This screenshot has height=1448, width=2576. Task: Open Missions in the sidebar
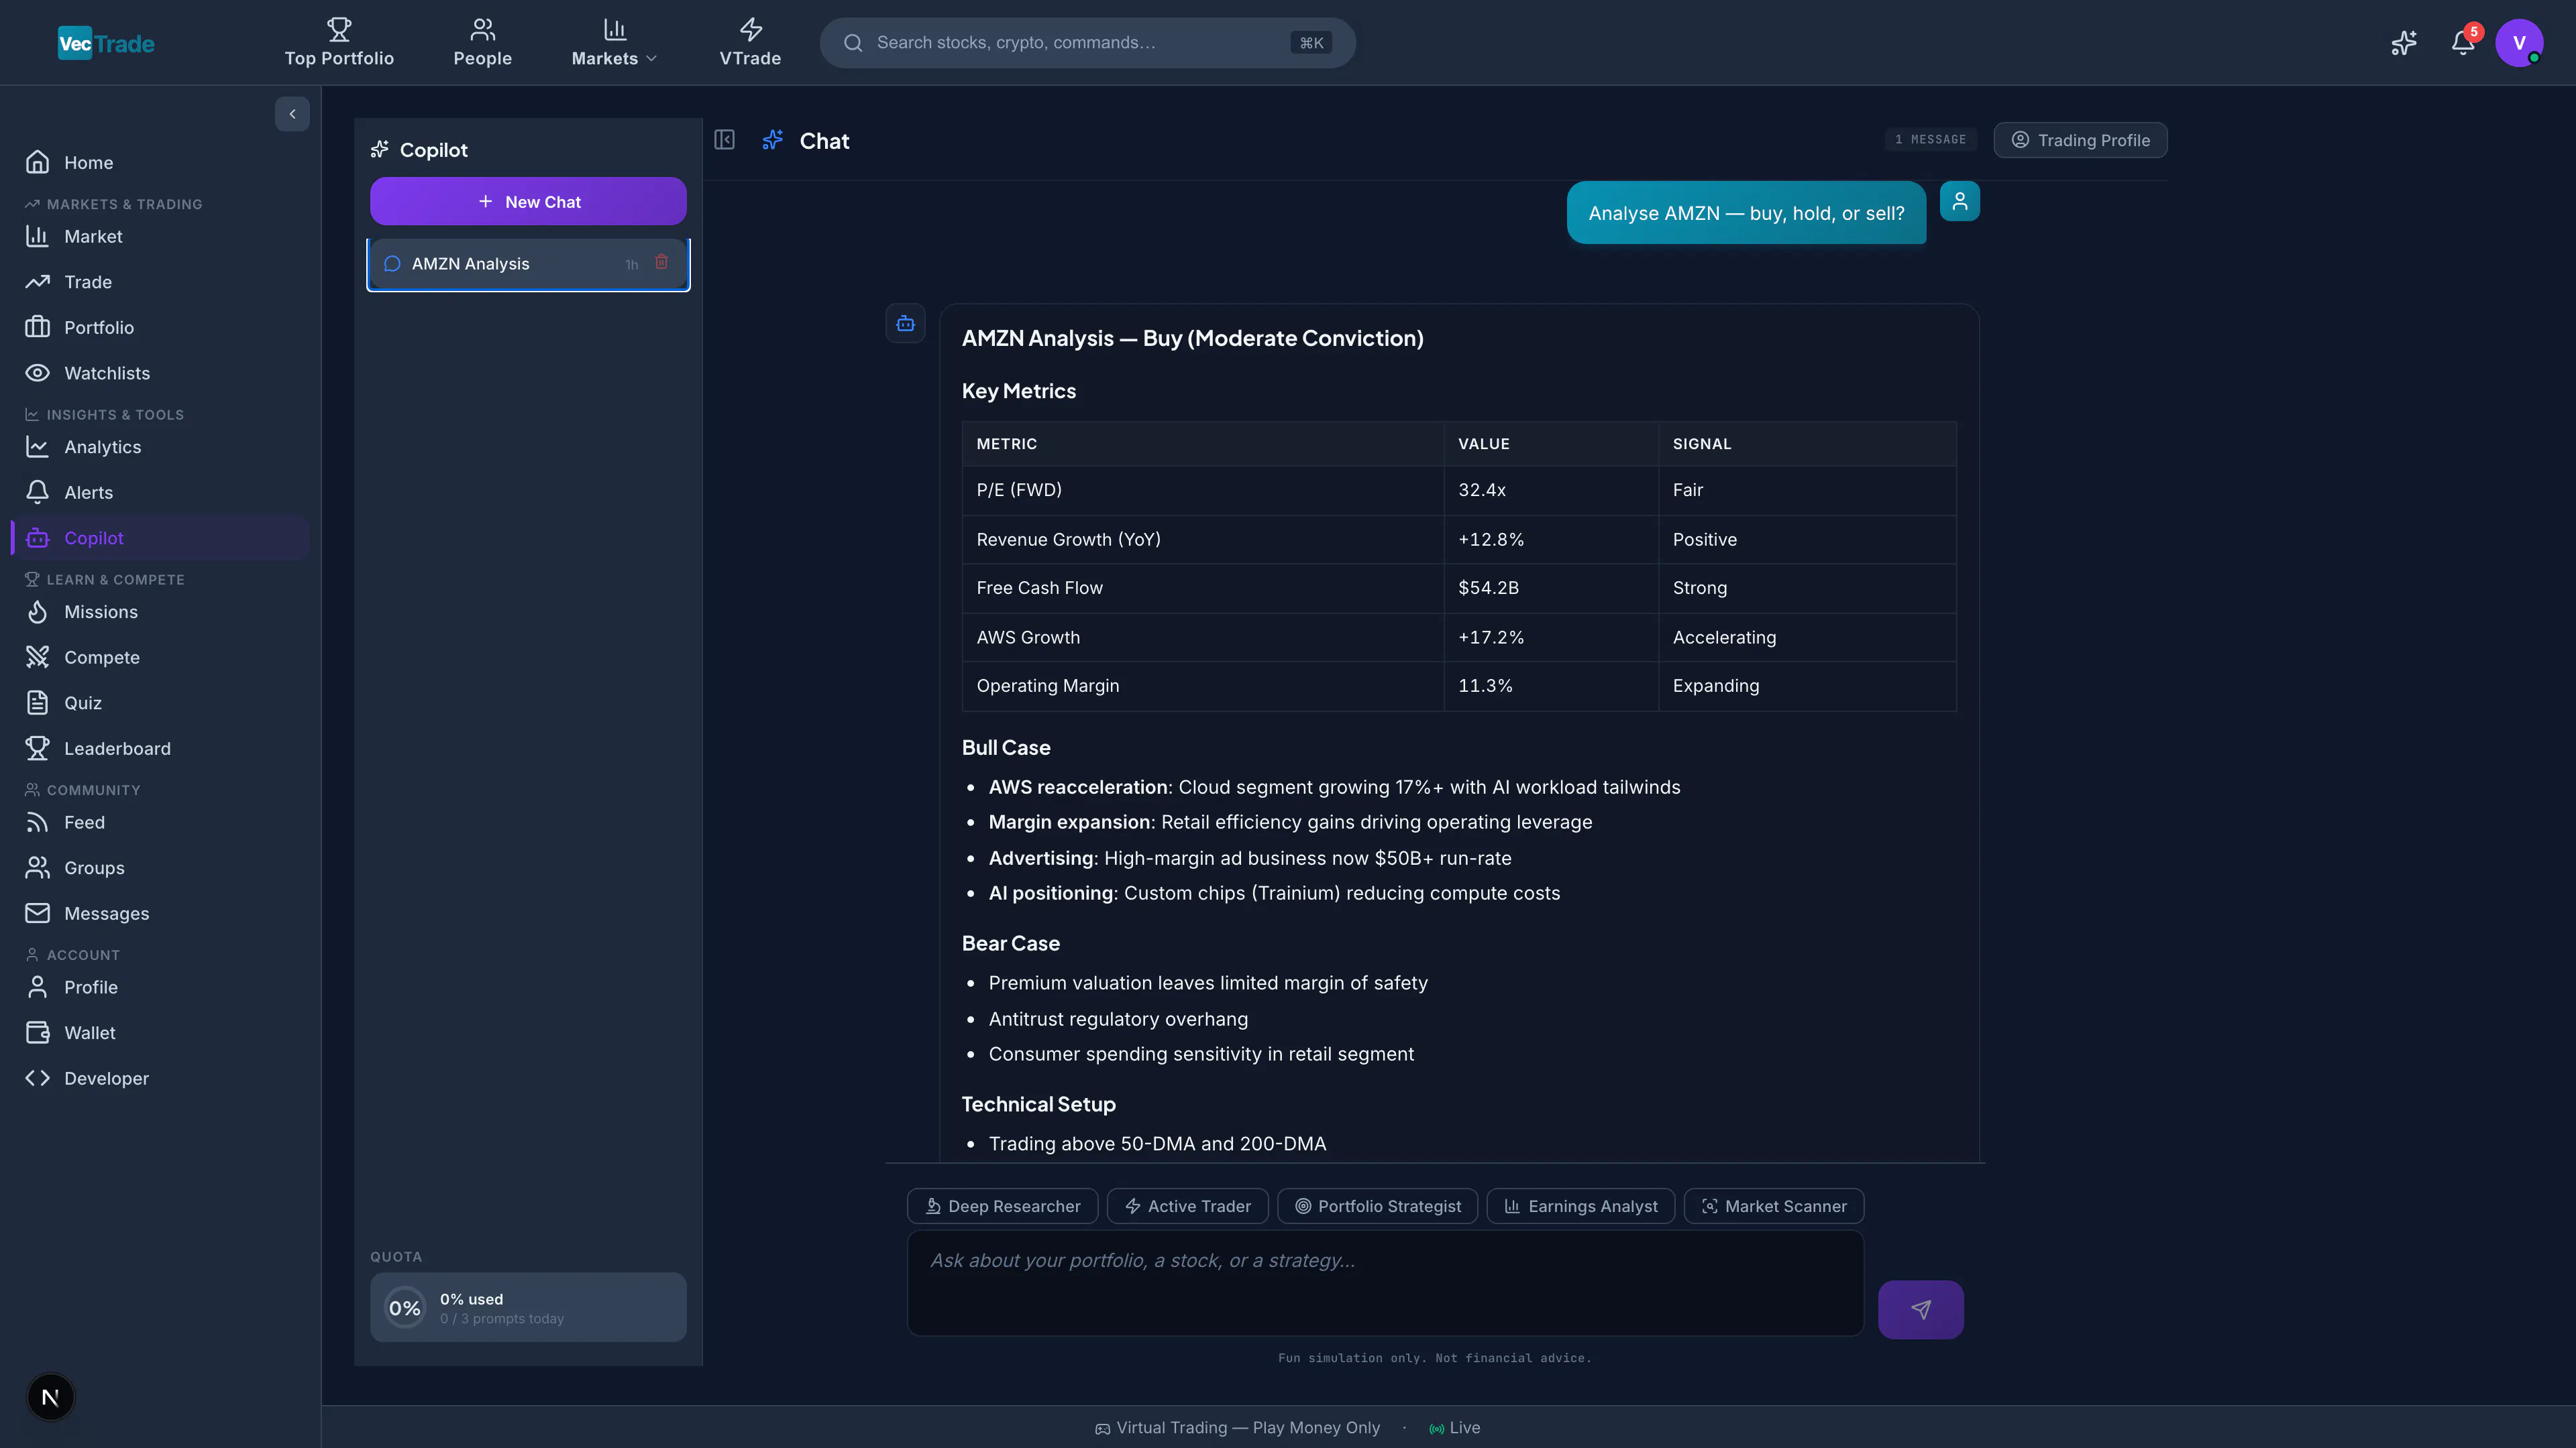coord(160,611)
